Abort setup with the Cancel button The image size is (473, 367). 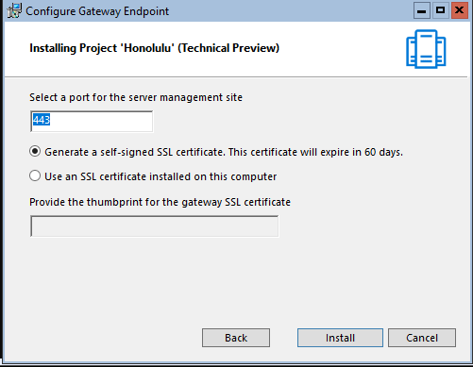422,338
